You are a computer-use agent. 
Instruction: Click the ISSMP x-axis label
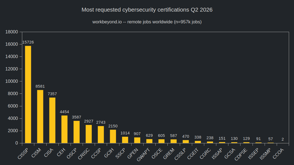pos(265,154)
